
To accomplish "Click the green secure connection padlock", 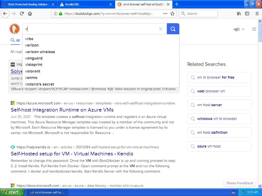I will pyautogui.click(x=61, y=14).
